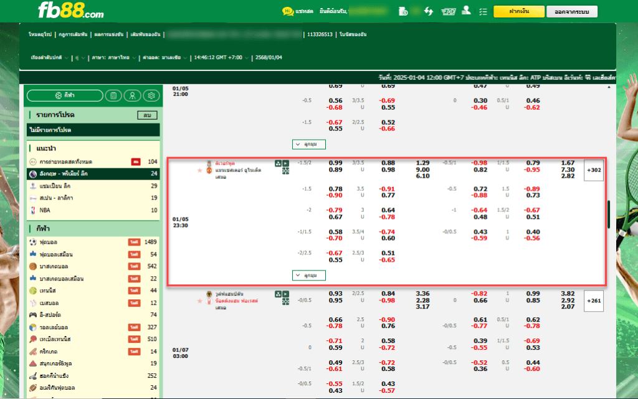638x399 pixels.
Task: Open statistics icon for Wolverhampton match
Action: (x=279, y=294)
